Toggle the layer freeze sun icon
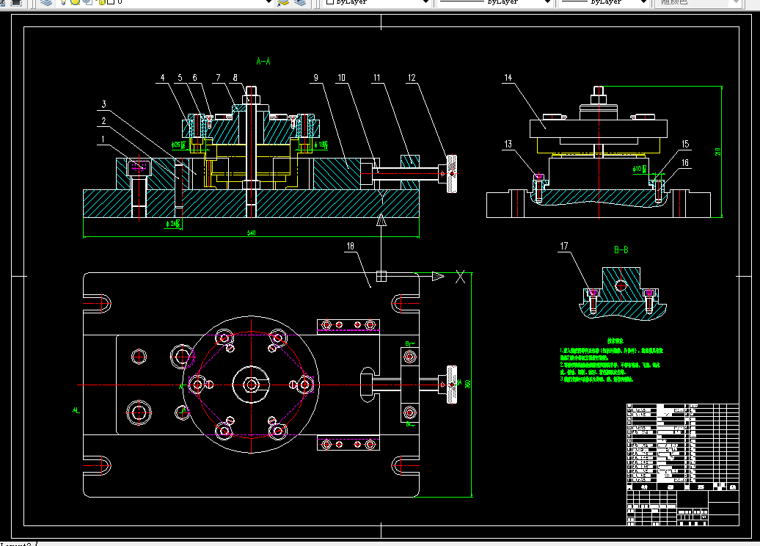Screen dimensions: 760x546 point(76,2)
